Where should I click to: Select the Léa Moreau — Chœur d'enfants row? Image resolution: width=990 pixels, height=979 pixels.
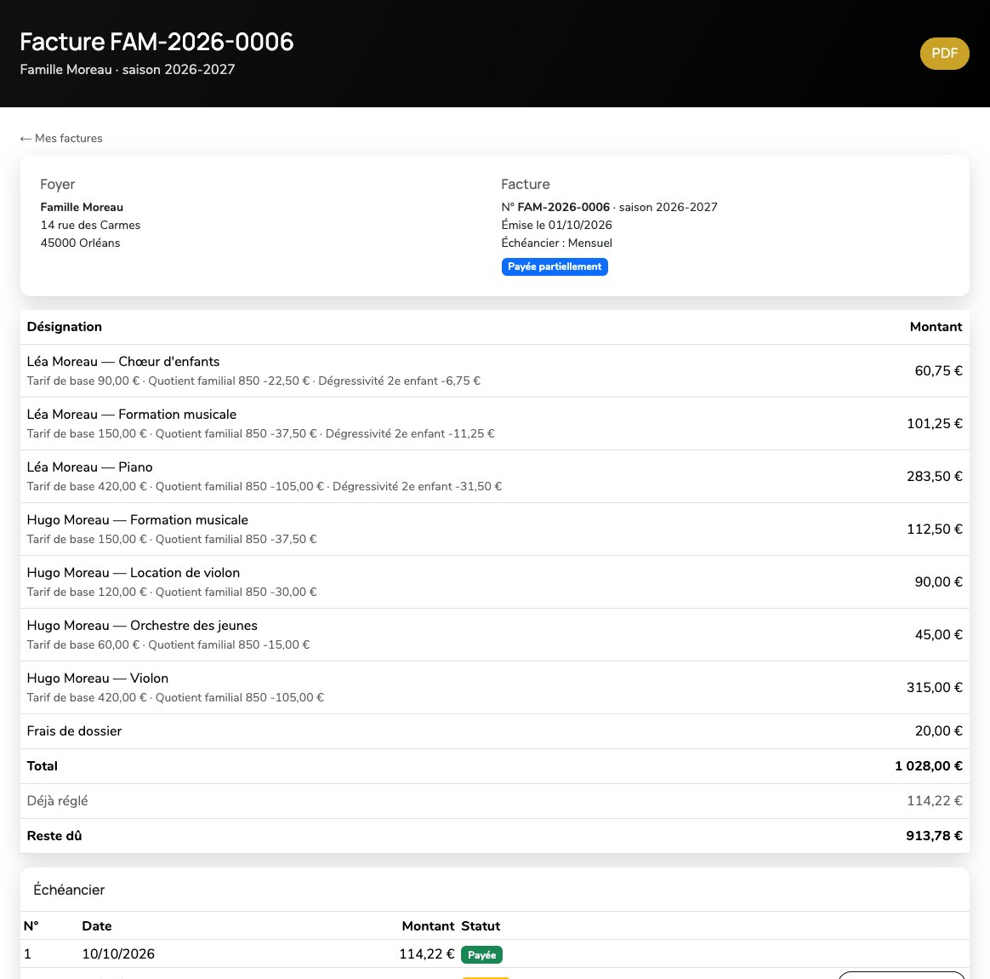(x=494, y=371)
